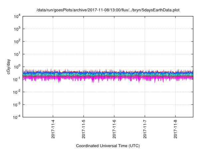Click the 10^-4 y-axis tick label
This screenshot has height=149, width=213.
[x=17, y=117]
